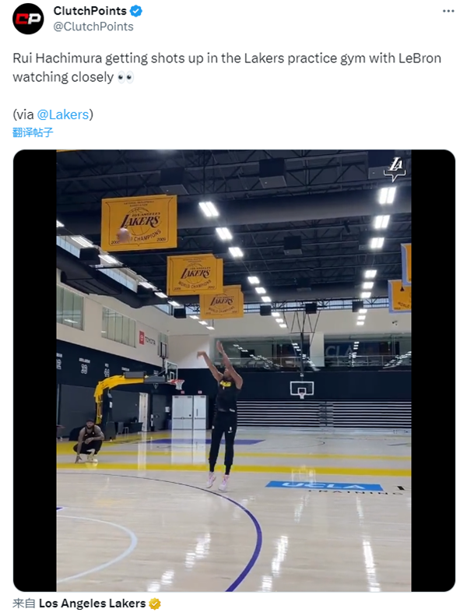Click the crouching person watching the shot
Screen dimensions: 467x616
click(88, 442)
